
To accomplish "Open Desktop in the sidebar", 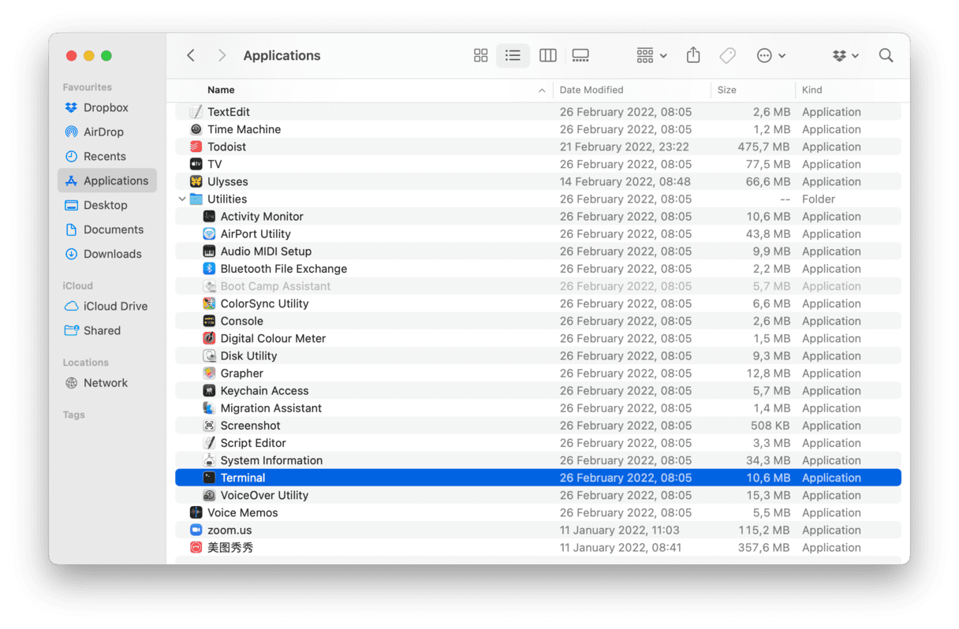I will tap(107, 205).
